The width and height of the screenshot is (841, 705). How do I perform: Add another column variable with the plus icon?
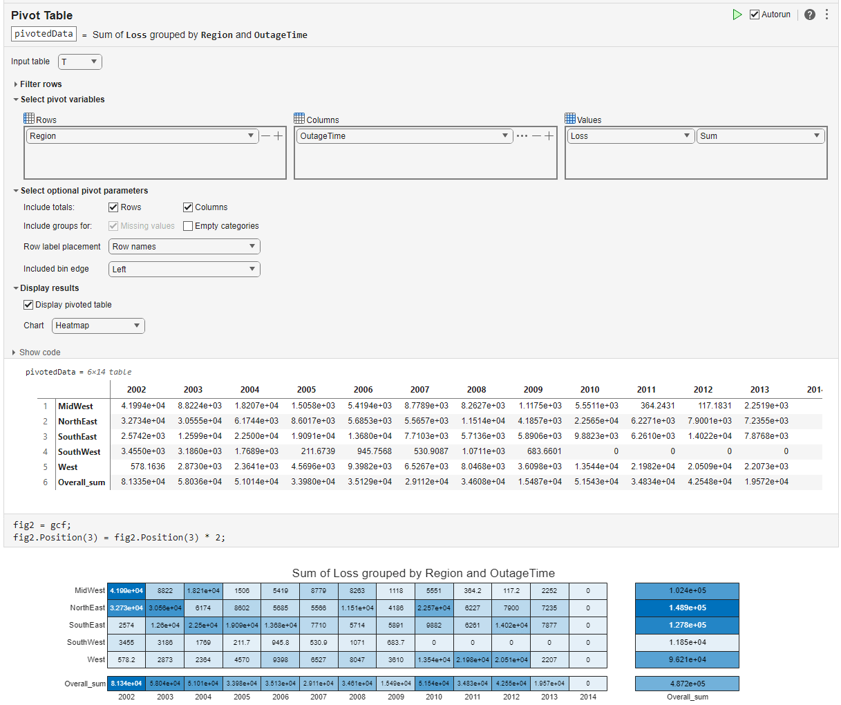[549, 135]
